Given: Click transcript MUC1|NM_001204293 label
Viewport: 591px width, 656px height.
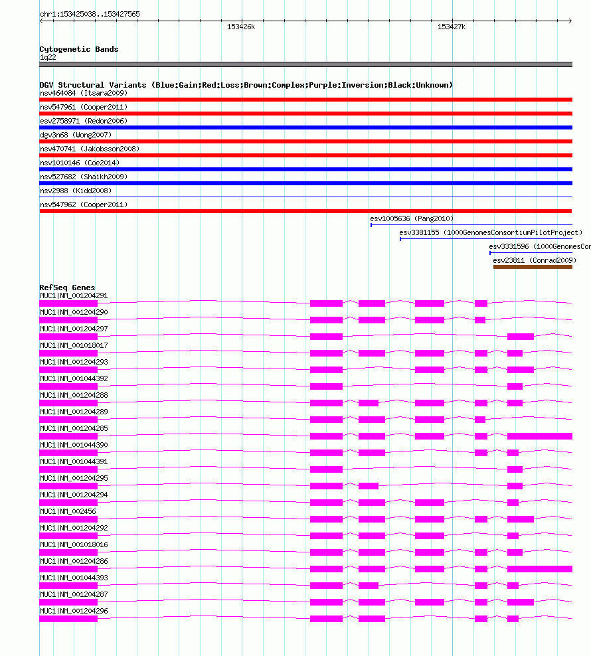Looking at the screenshot, I should (74, 363).
